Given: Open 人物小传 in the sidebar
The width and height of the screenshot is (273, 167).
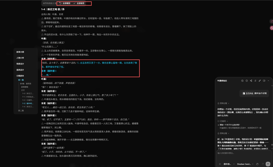Looking at the screenshot, I should pyautogui.click(x=20, y=58).
